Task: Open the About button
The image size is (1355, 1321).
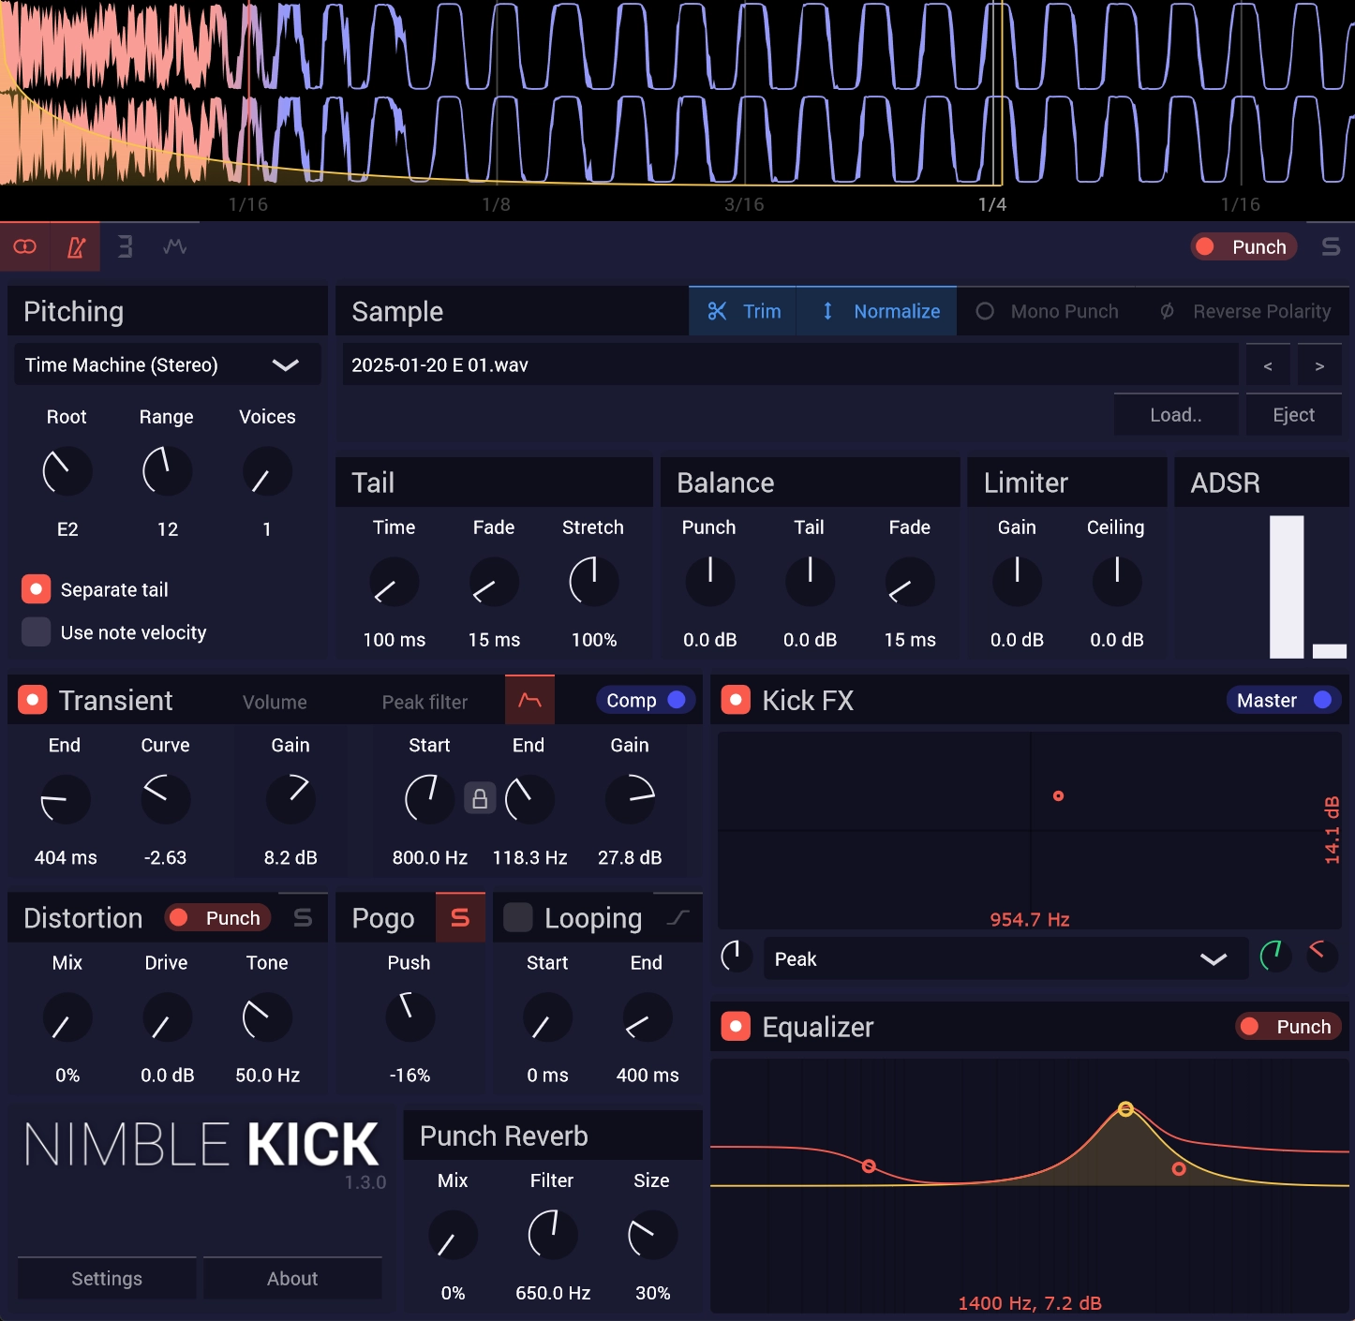Action: (292, 1279)
